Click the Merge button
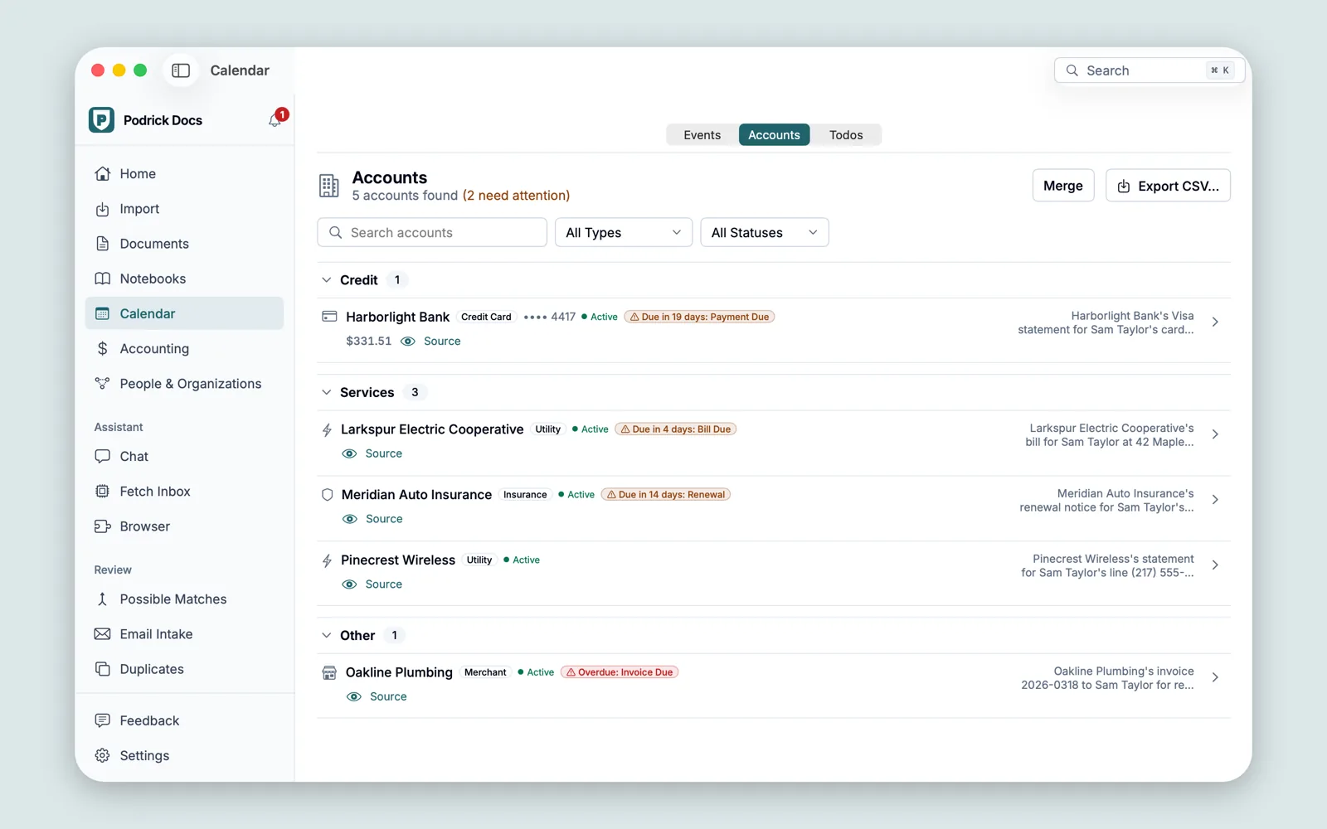The width and height of the screenshot is (1327, 829). [x=1063, y=186]
